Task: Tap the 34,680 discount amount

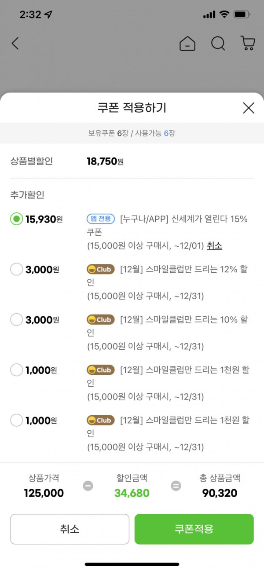Action: (x=132, y=493)
